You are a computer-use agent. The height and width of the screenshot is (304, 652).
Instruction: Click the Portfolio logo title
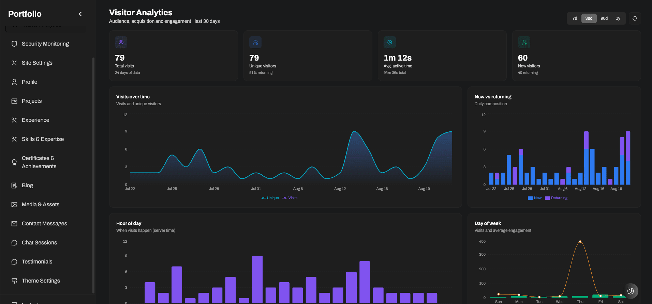pyautogui.click(x=25, y=14)
